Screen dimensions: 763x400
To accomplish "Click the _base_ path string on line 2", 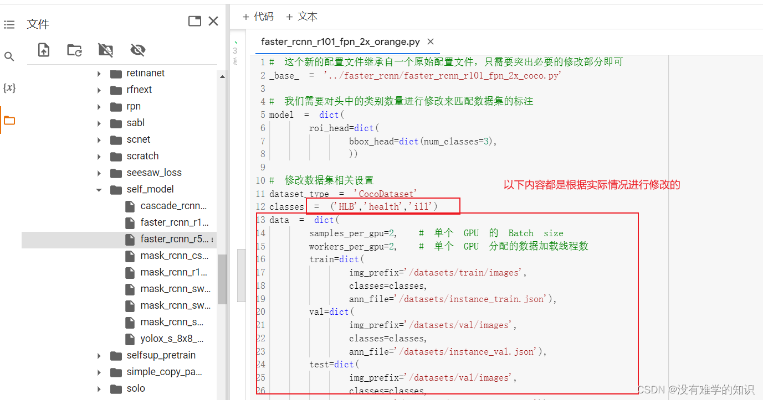I will coord(442,75).
